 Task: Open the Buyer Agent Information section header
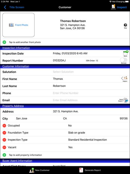click(x=17, y=161)
